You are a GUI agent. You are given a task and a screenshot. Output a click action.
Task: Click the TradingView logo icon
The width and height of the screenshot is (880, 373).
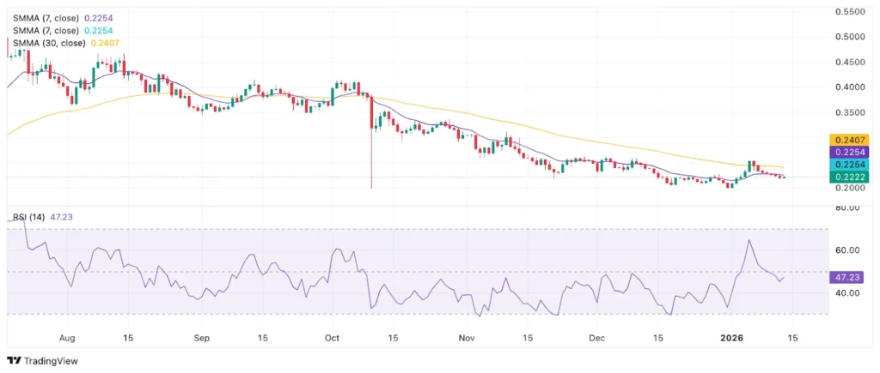pos(13,361)
